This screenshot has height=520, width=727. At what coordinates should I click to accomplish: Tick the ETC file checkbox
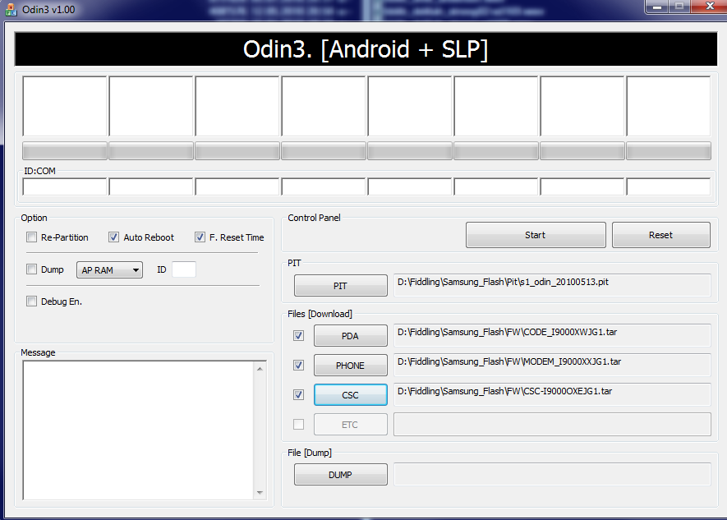tap(298, 424)
